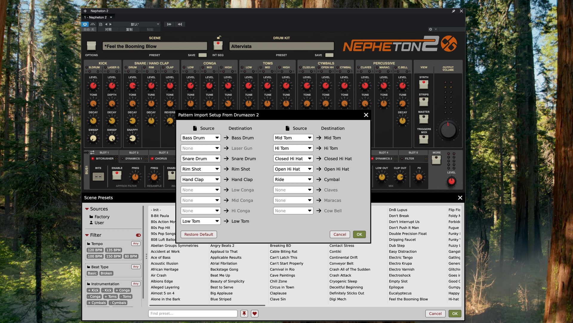
Task: Click the first skip-arrow toolbar icon
Action: (169, 24)
